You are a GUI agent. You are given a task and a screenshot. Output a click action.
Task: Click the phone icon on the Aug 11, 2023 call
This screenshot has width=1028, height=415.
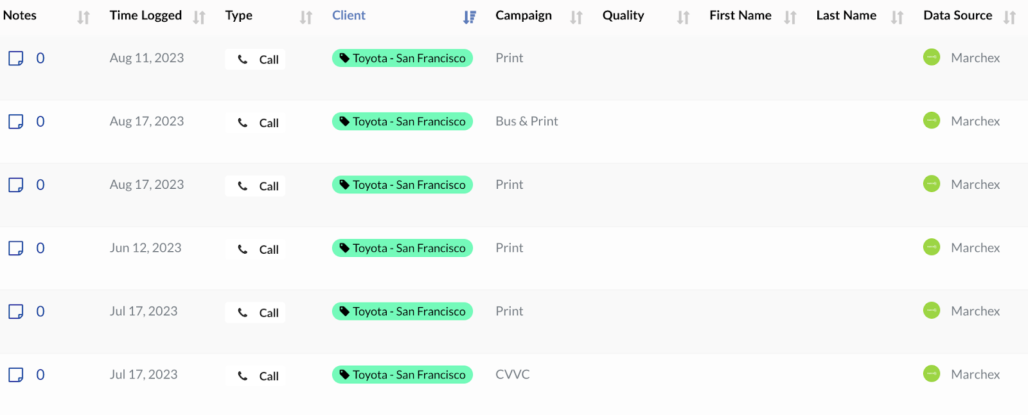click(x=243, y=59)
